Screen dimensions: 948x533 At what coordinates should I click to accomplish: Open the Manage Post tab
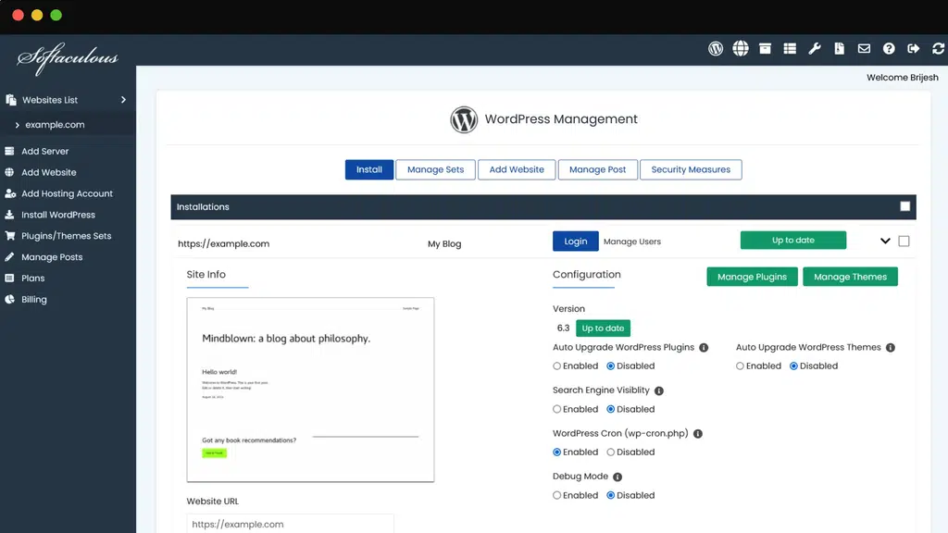click(597, 170)
